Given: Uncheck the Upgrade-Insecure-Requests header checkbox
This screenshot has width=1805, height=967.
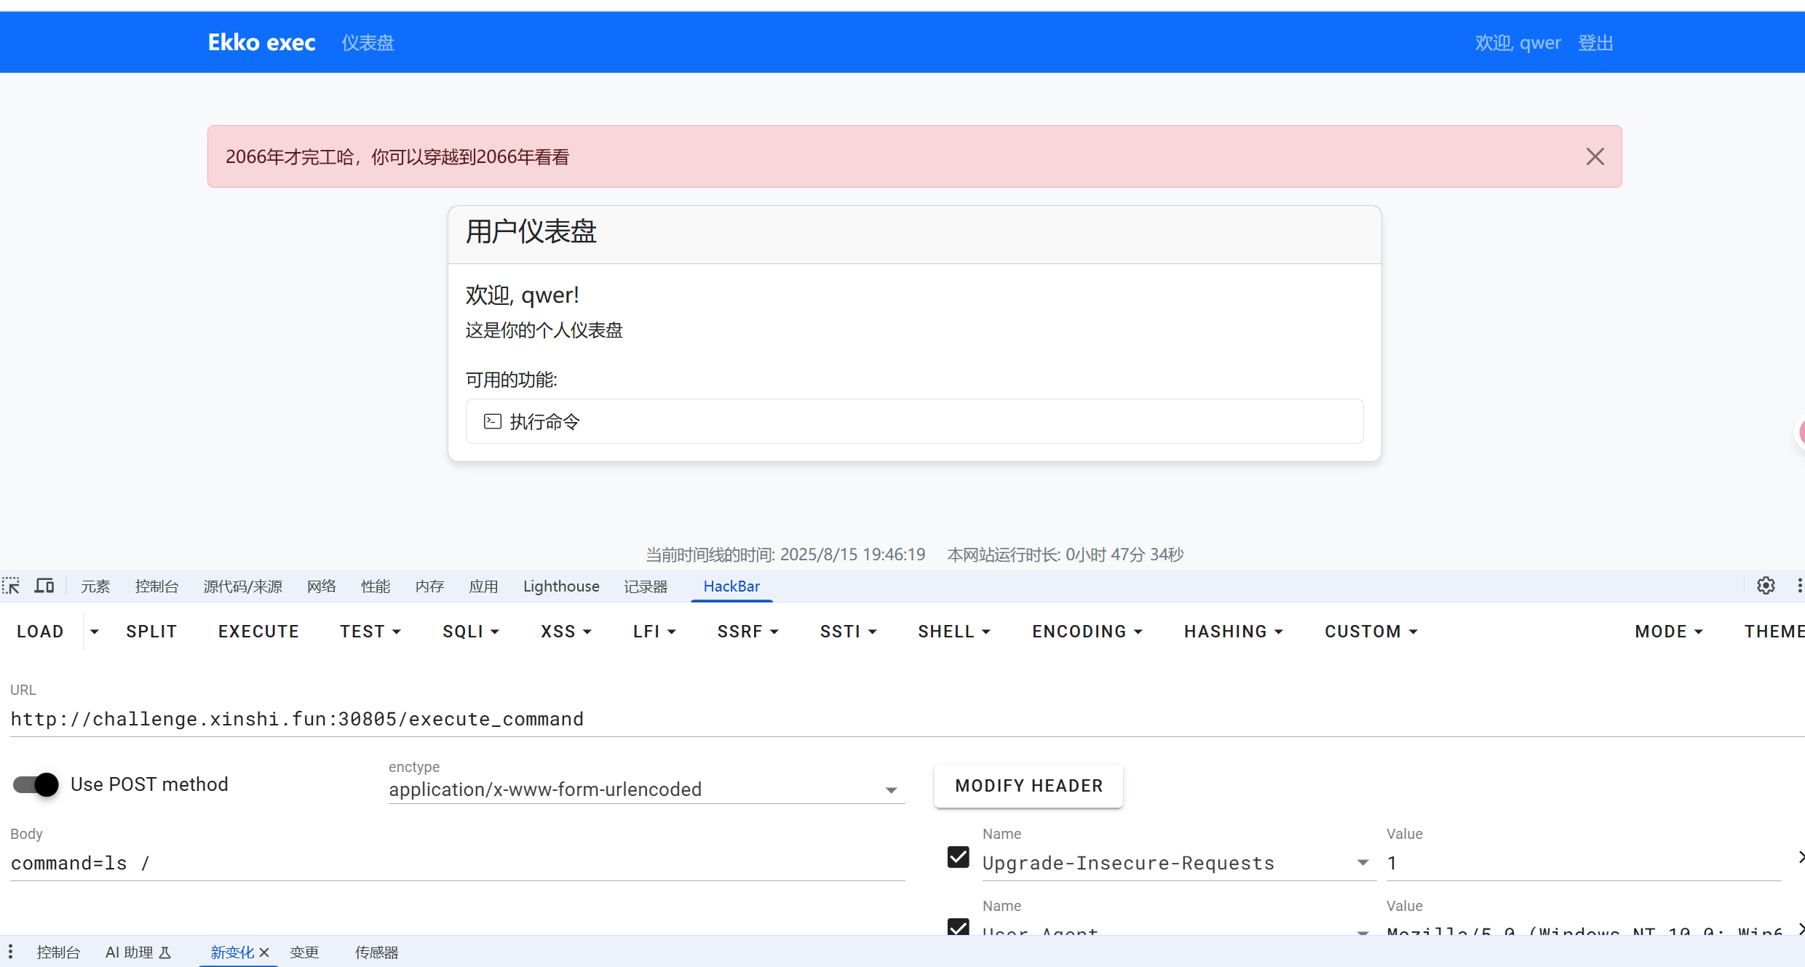Looking at the screenshot, I should click(x=958, y=857).
